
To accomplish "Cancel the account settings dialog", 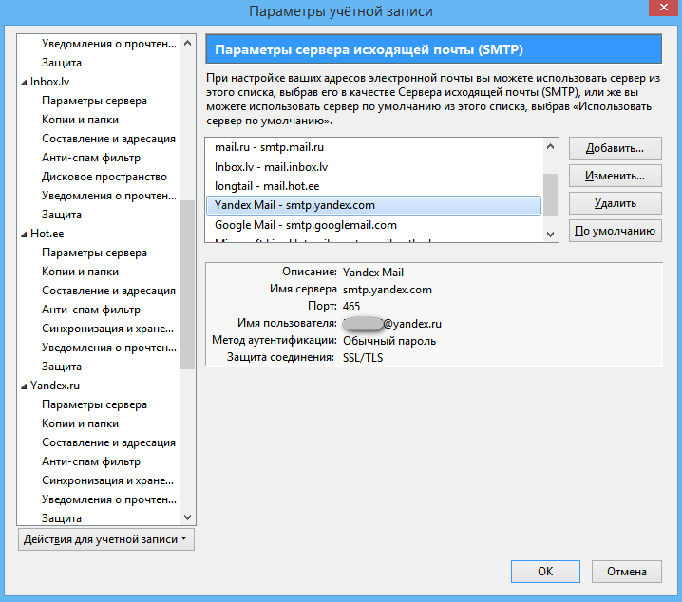I will click(627, 571).
